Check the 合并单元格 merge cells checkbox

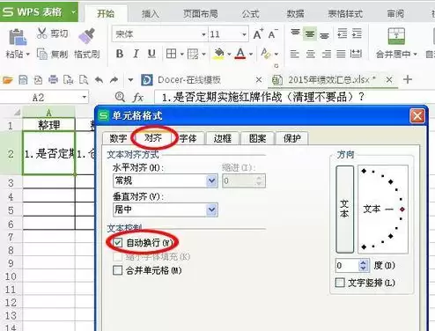[x=117, y=270]
